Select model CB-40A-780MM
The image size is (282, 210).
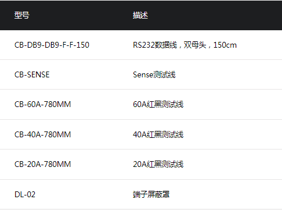pos(43,134)
